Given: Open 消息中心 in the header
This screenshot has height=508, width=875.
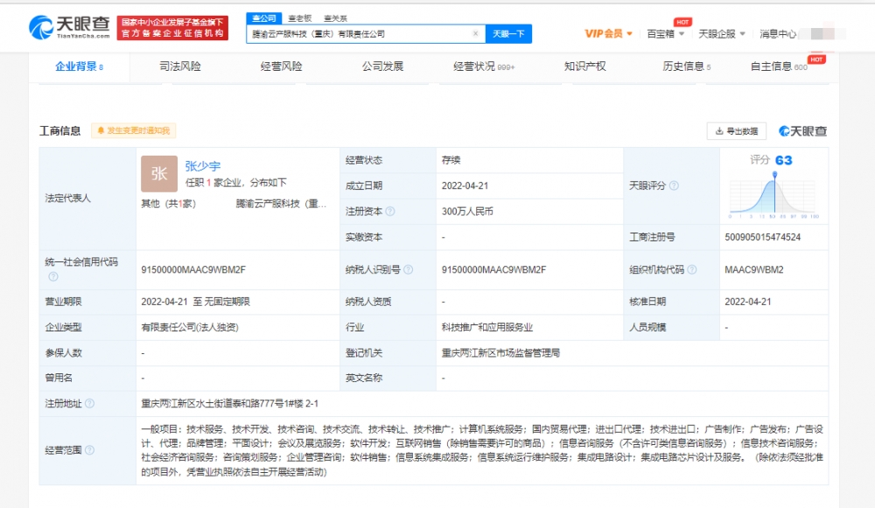Looking at the screenshot, I should point(778,34).
